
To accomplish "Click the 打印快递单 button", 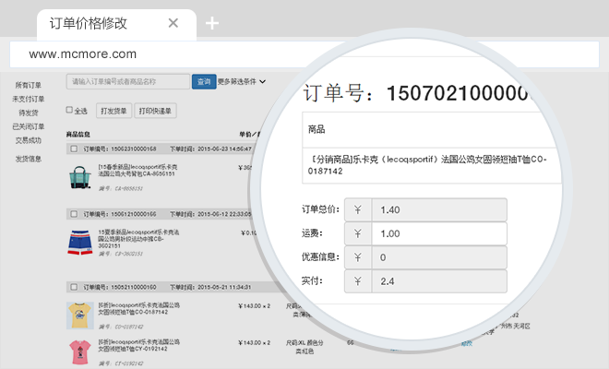I will pos(155,111).
